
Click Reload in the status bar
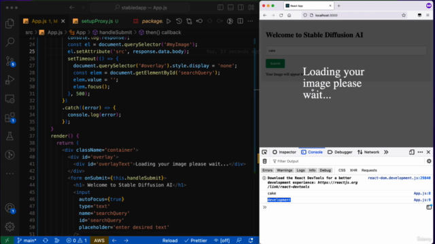pyautogui.click(x=170, y=241)
